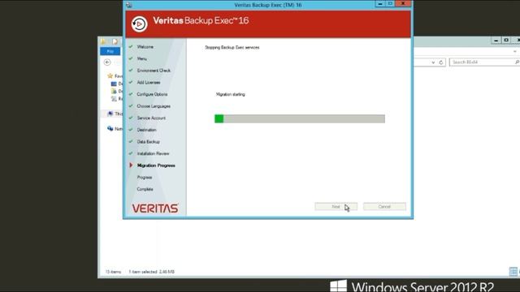The height and width of the screenshot is (292, 520).
Task: Select the Menu step in the sidebar
Action: click(142, 58)
